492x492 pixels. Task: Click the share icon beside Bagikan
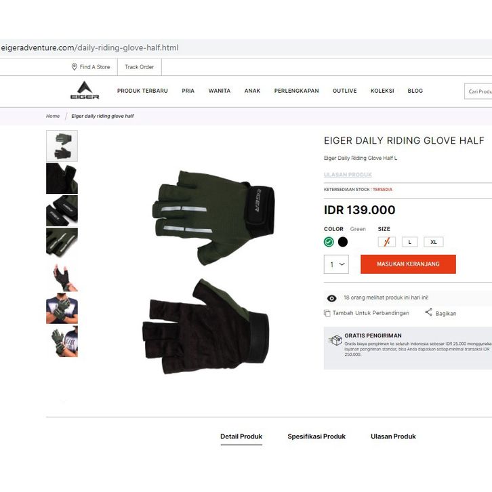click(x=428, y=312)
